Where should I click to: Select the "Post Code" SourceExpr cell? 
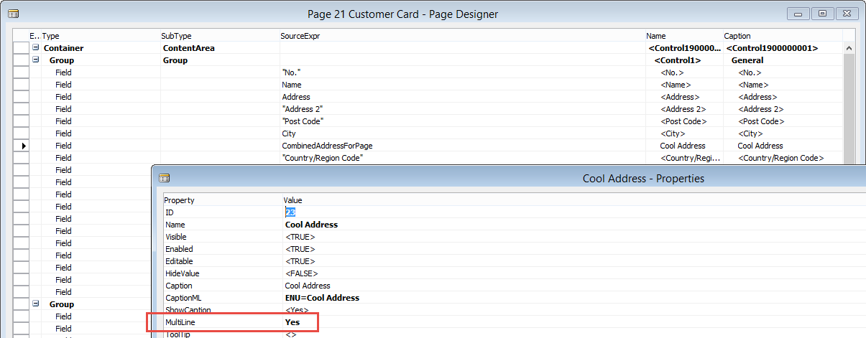point(303,121)
